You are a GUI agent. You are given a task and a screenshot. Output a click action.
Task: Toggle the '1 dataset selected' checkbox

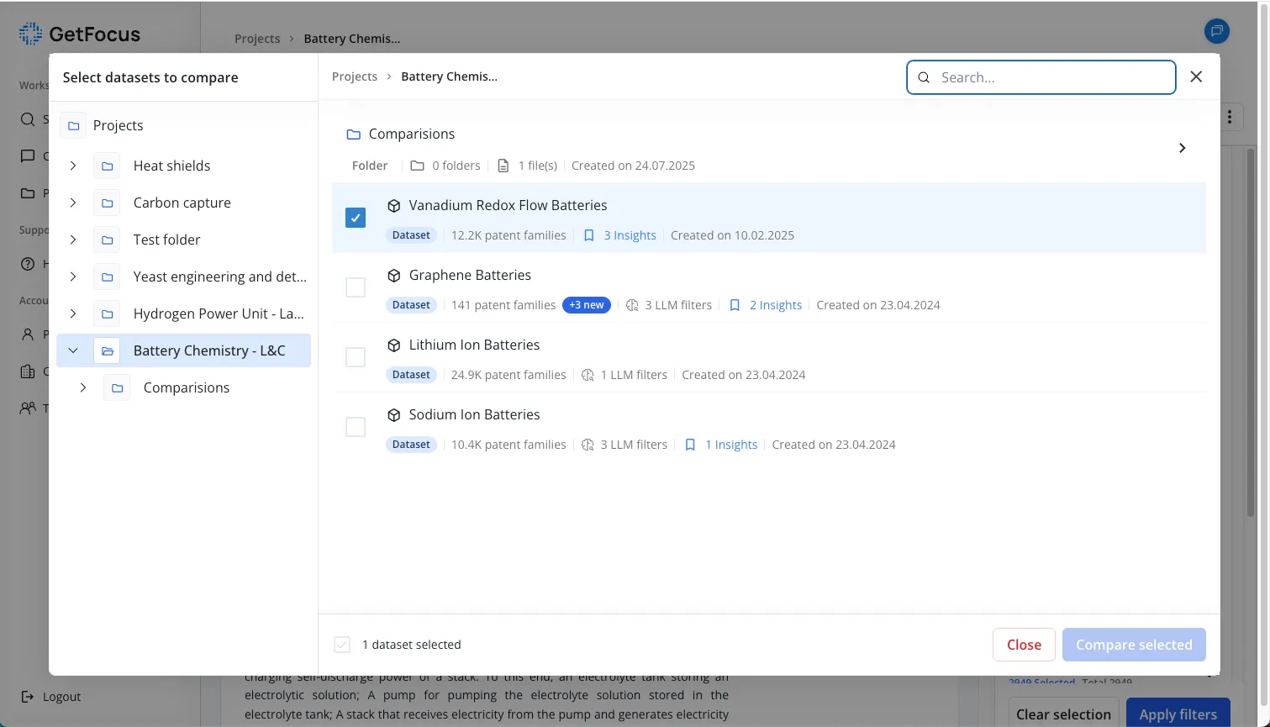(342, 645)
